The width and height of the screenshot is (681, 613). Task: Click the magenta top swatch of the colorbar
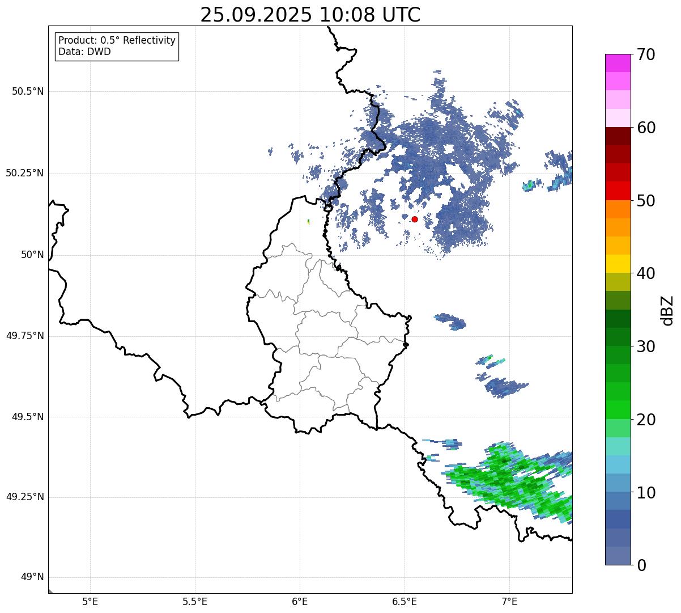(618, 63)
